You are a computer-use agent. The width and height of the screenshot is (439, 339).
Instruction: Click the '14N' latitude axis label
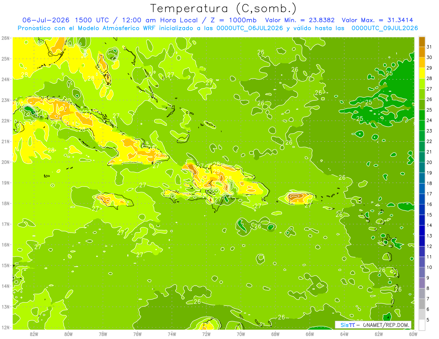[5, 286]
